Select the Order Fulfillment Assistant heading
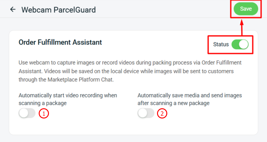The height and width of the screenshot is (142, 267). [60, 42]
